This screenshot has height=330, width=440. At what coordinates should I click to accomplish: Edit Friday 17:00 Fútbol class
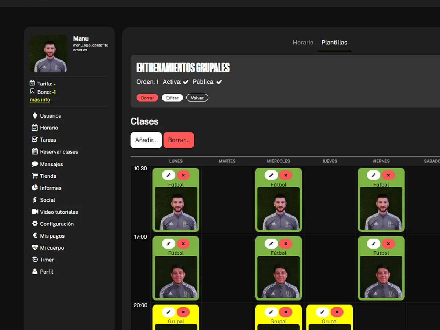click(374, 243)
